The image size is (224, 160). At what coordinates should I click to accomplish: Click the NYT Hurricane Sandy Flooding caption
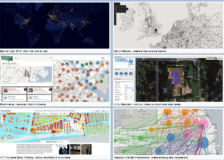[x=35, y=157]
